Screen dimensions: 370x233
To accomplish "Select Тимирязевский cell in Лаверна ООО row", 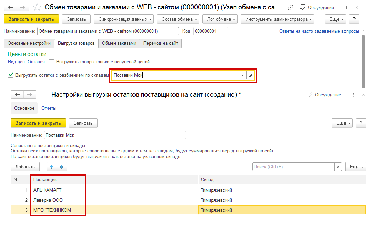I will click(282, 200).
